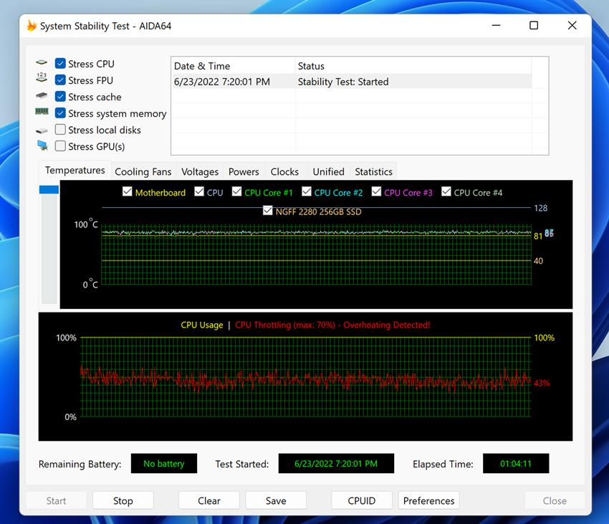This screenshot has width=609, height=524.
Task: Hide the Motherboard temperature graph line
Action: click(x=128, y=192)
